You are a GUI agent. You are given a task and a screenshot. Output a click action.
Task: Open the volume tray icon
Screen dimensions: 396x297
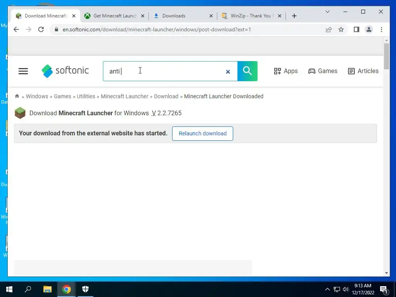[345, 289]
